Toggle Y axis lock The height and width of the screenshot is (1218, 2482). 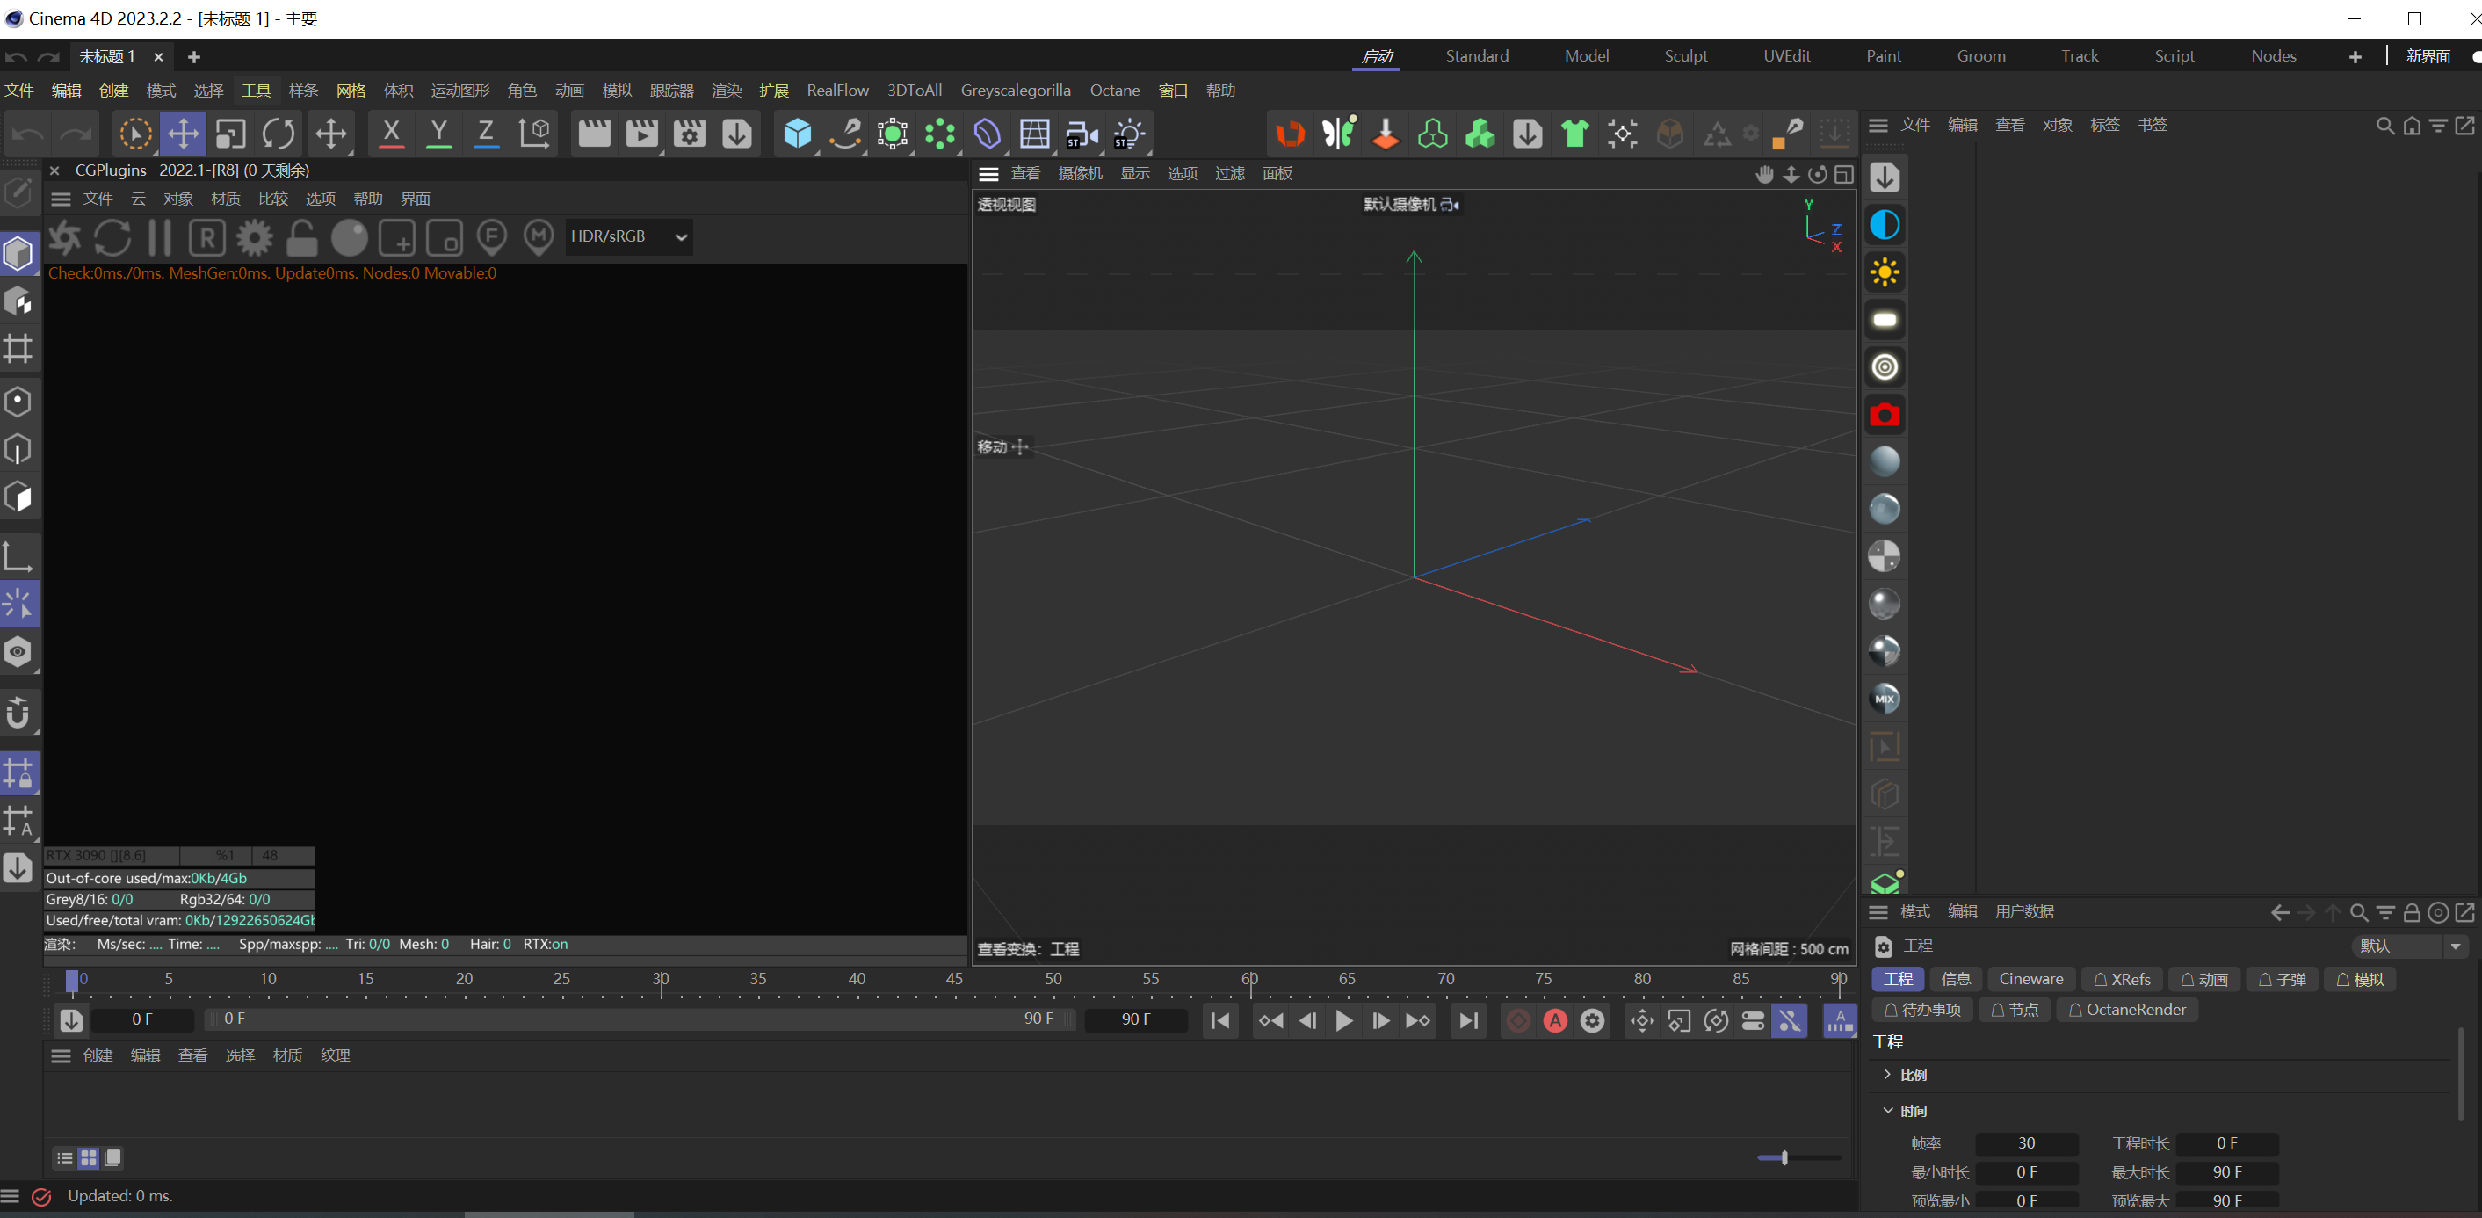click(x=438, y=133)
